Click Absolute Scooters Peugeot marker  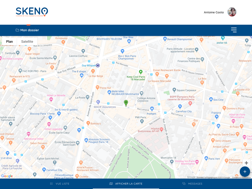[86, 140]
